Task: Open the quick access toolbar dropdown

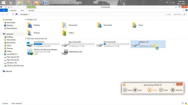Action: tap(11, 7)
